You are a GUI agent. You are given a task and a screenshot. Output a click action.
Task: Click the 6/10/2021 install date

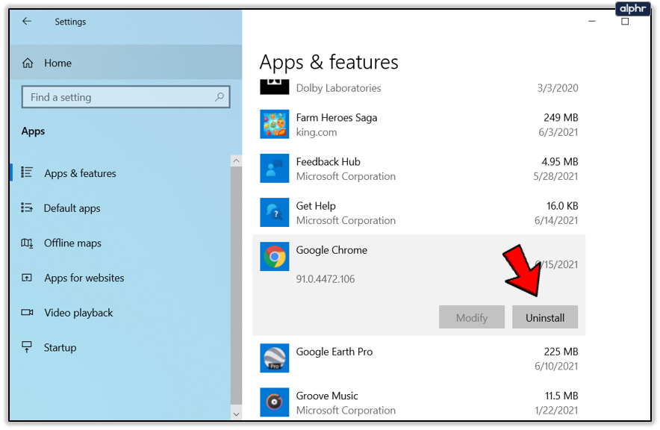(556, 367)
